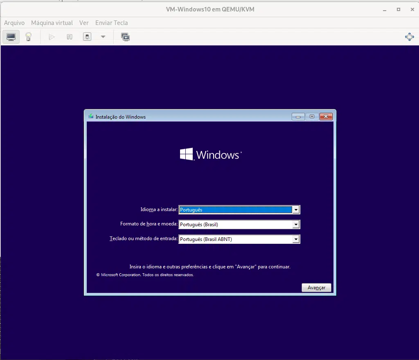Pause the virtual machine

click(x=70, y=37)
